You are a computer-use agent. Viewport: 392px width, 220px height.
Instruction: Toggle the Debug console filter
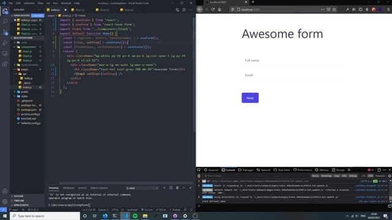(353, 176)
